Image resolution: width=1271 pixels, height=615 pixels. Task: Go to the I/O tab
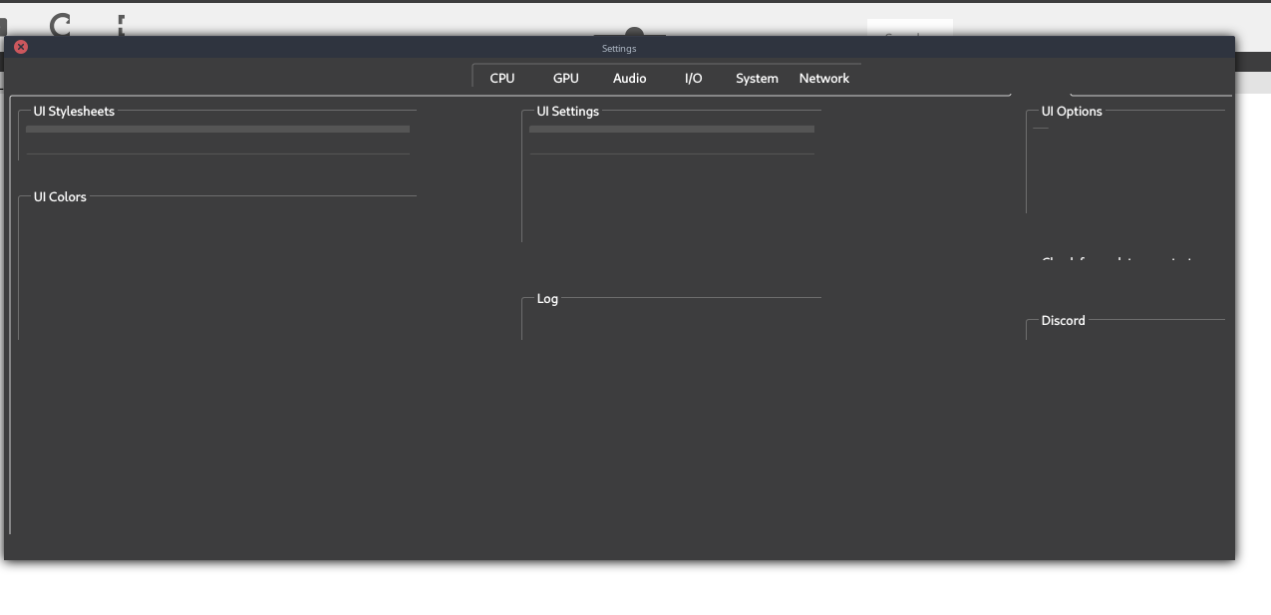tap(694, 78)
